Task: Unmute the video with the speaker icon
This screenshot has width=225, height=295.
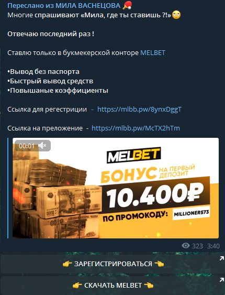Action: tap(42, 146)
